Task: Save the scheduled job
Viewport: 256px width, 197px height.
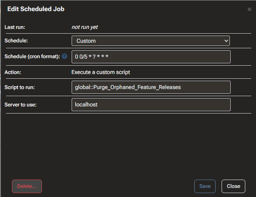Action: [205, 186]
